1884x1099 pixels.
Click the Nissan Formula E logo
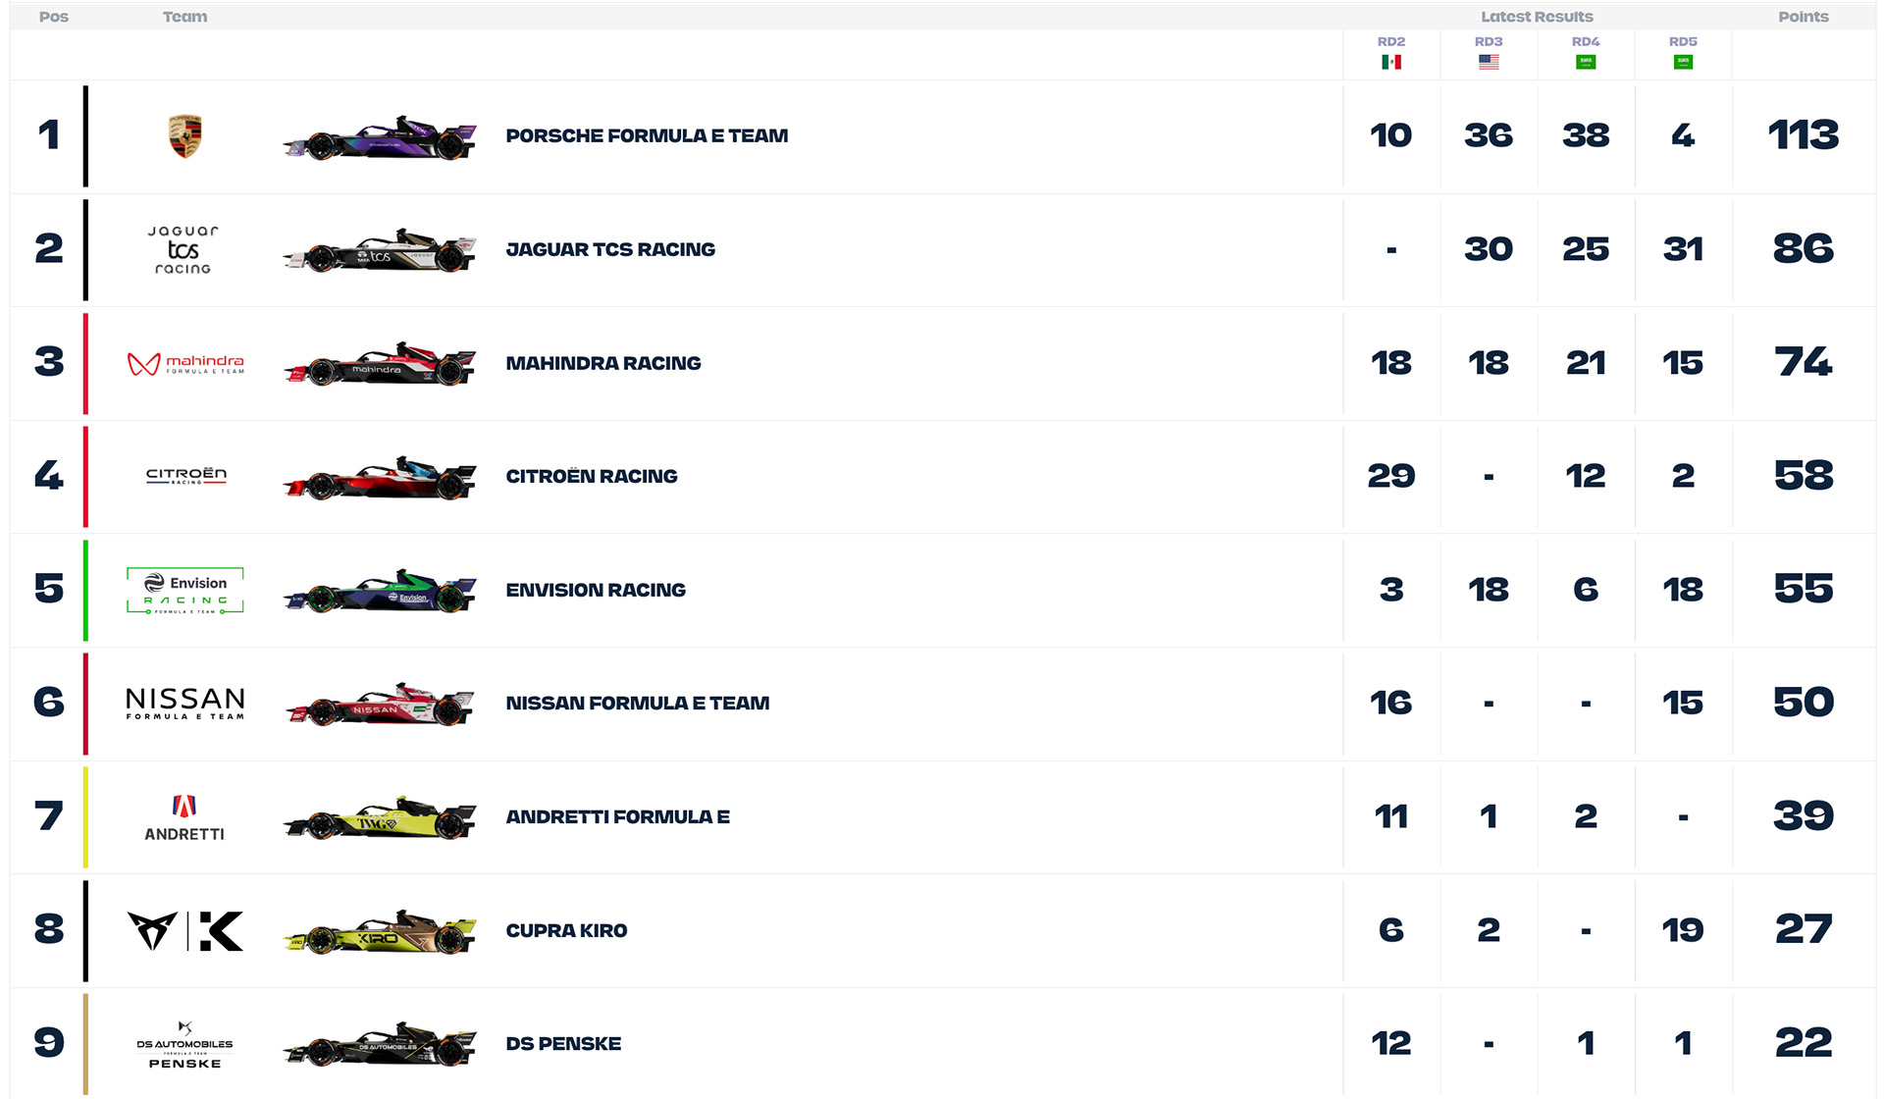(x=185, y=704)
